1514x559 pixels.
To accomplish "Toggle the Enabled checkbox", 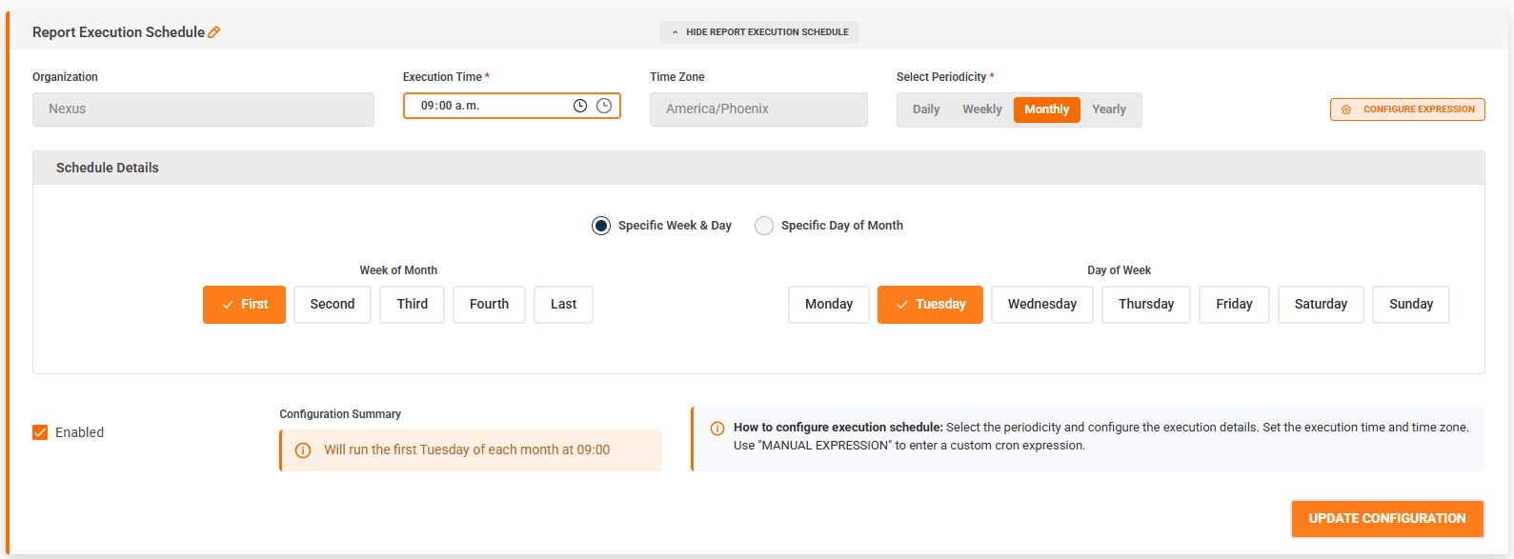I will 40,432.
